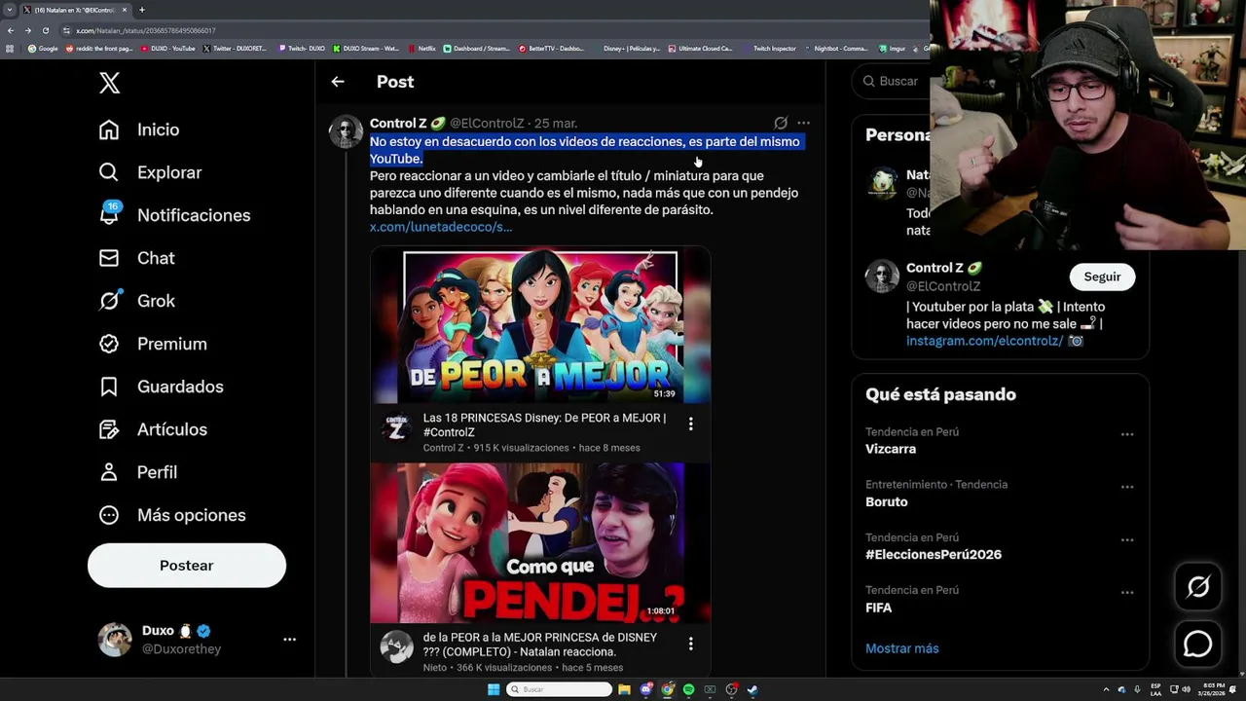
Task: Click browser back arrow
Action: [x=11, y=30]
